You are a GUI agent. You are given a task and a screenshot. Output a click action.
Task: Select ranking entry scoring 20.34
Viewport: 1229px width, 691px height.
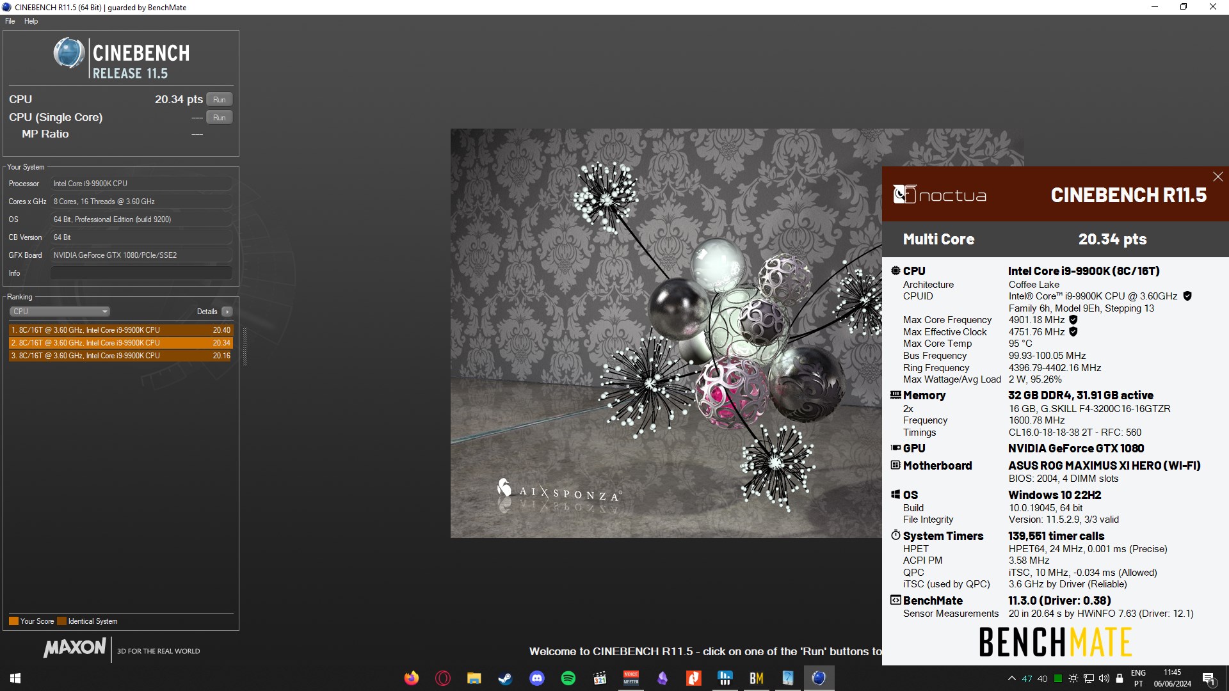tap(121, 343)
